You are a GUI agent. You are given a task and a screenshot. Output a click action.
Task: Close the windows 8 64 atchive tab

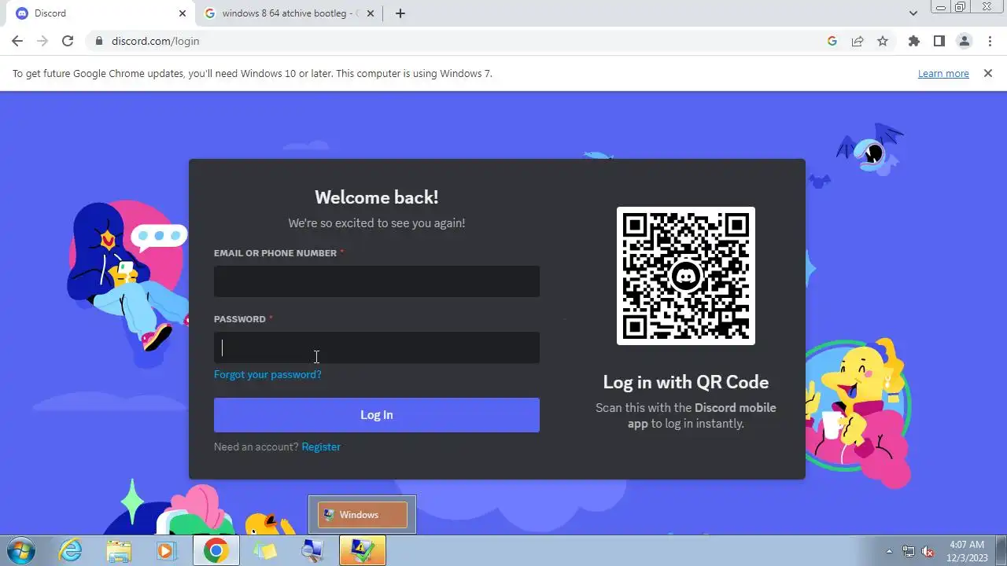point(371,13)
